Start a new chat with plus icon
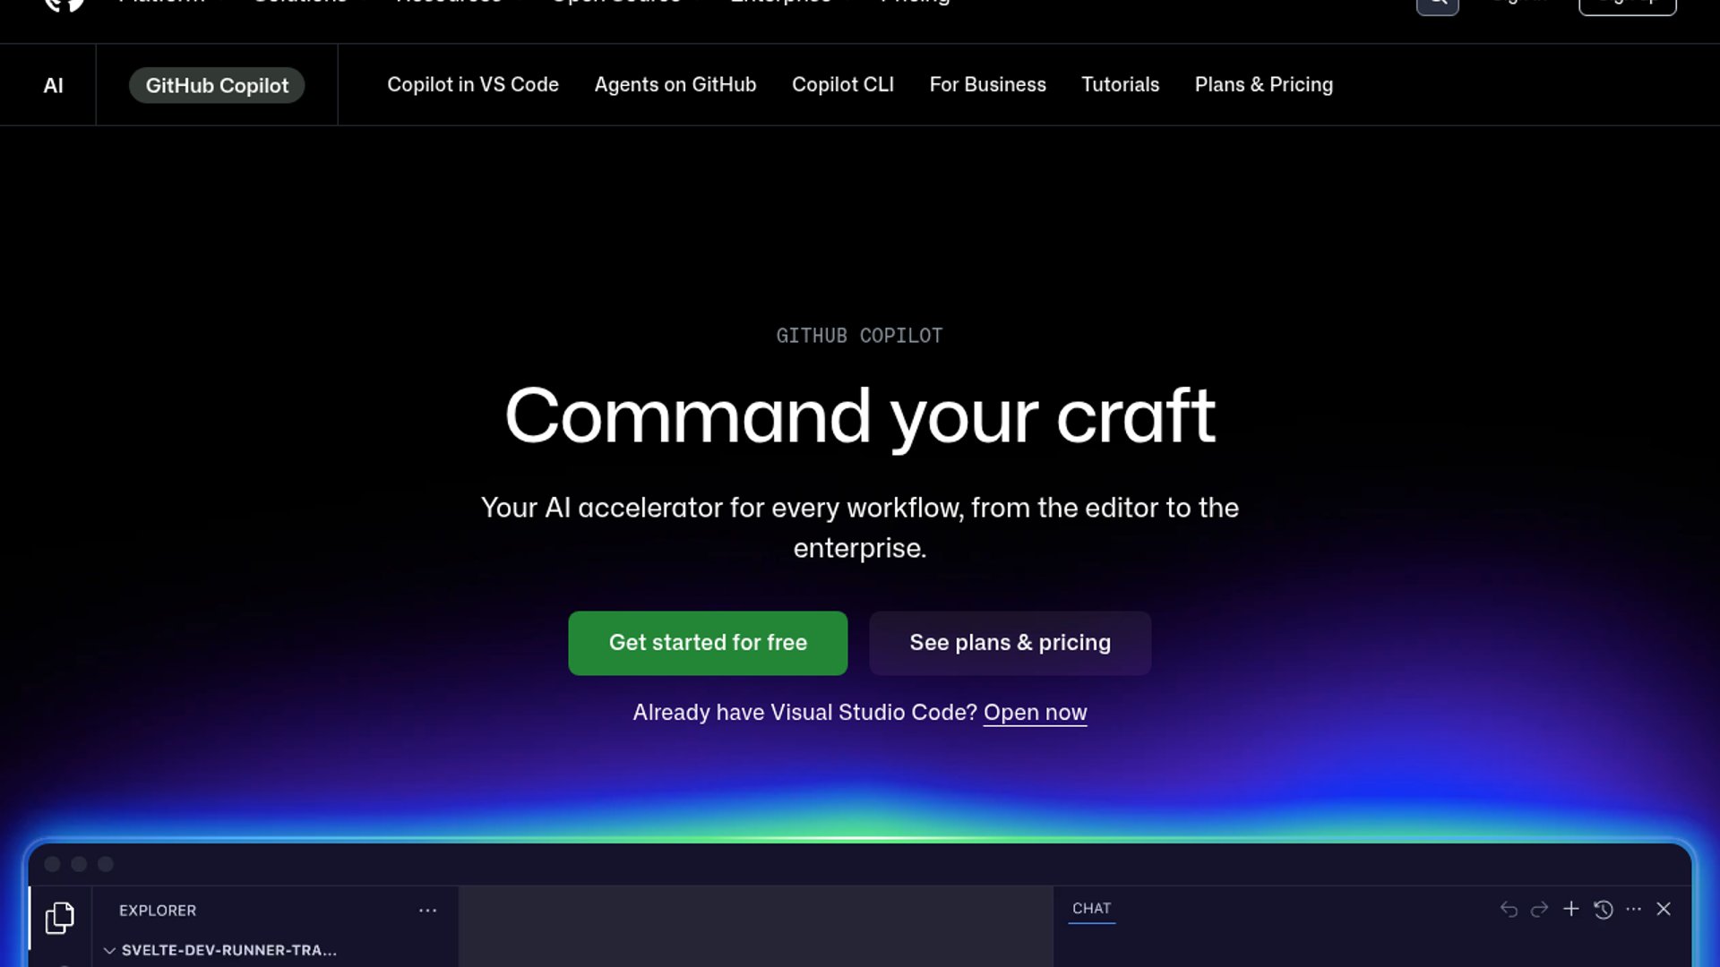The width and height of the screenshot is (1720, 967). pyautogui.click(x=1570, y=909)
